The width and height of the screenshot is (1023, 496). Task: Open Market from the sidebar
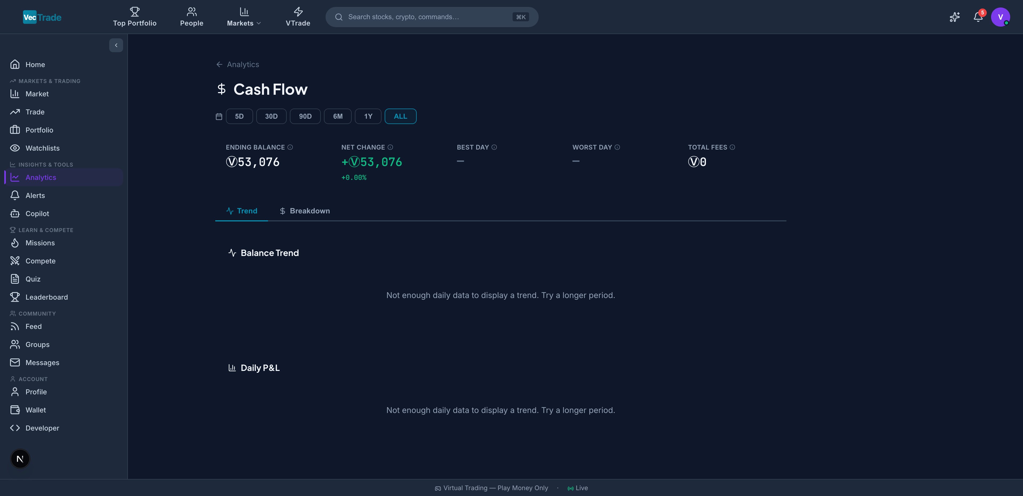point(64,94)
